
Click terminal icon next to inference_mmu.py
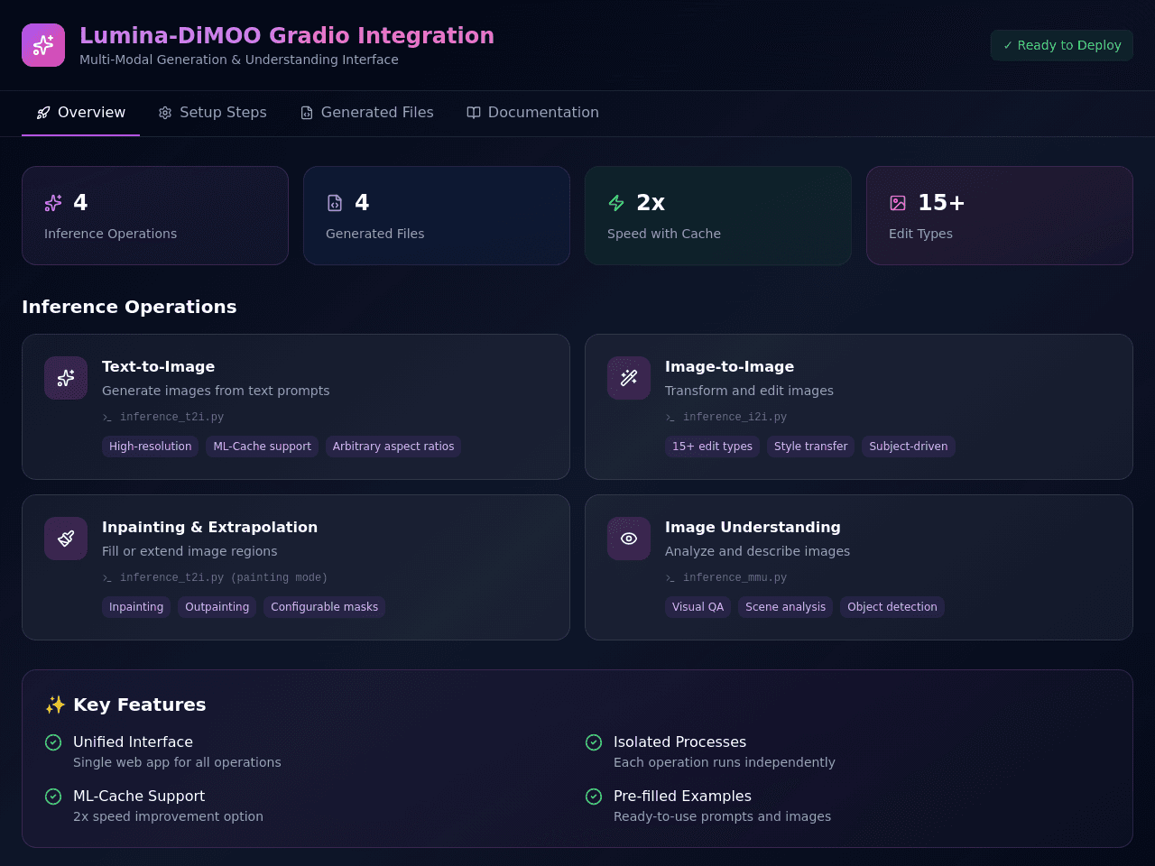(670, 578)
